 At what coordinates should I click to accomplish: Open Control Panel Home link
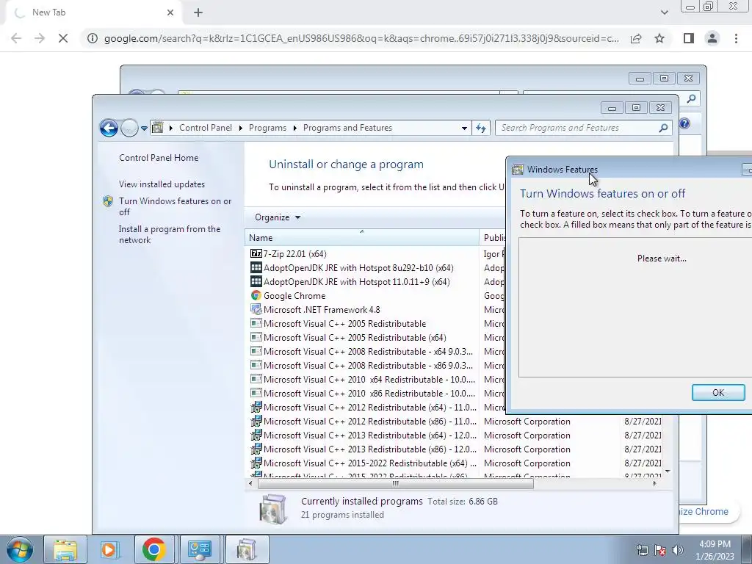[159, 158]
